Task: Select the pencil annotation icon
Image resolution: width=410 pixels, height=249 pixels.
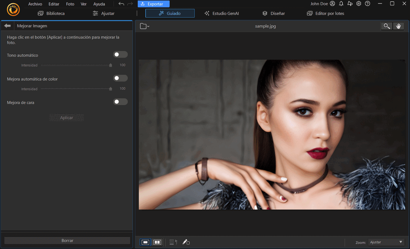Action: (186, 242)
